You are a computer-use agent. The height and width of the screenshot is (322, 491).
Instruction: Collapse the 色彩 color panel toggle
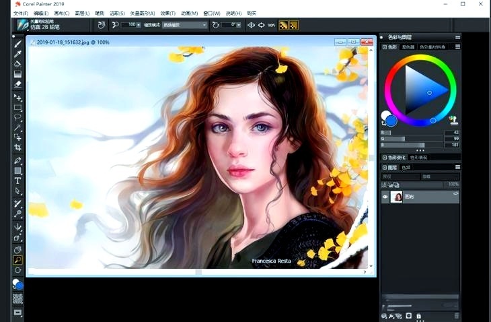point(385,46)
